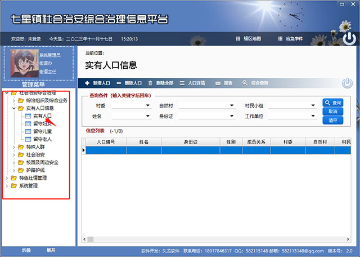Open the 辖区地图 menu item
The image size is (360, 257).
coord(253,39)
